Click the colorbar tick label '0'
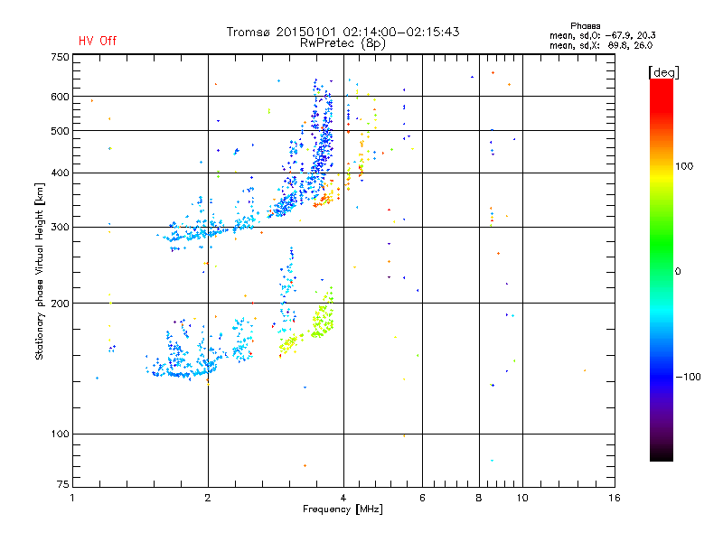Image resolution: width=723 pixels, height=542 pixels. (x=678, y=272)
